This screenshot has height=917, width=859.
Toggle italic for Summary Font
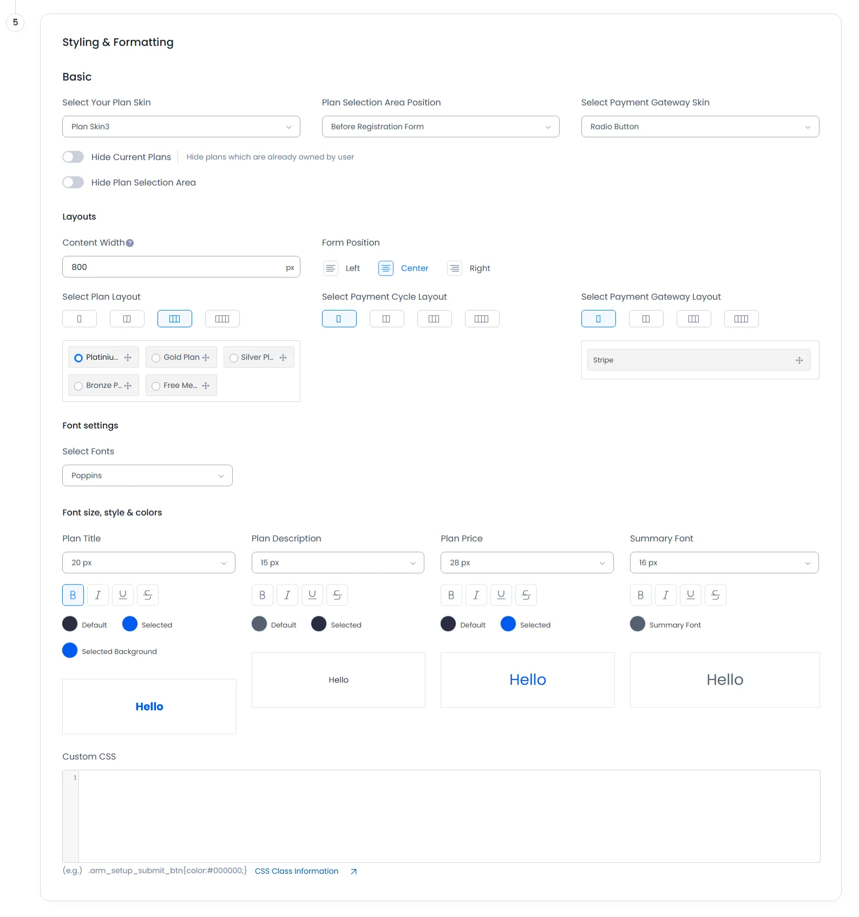tap(666, 595)
